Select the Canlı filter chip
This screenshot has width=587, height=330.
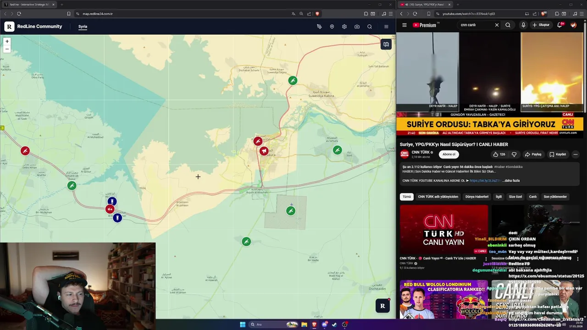click(533, 197)
